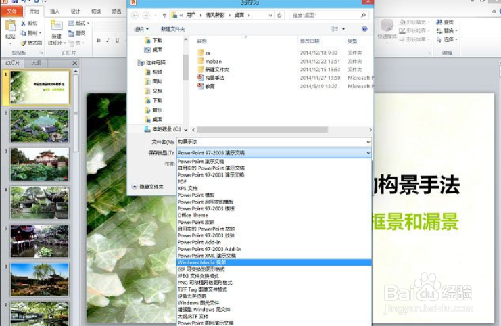Click the Paste icon in PowerPoint ribbon

click(x=11, y=26)
